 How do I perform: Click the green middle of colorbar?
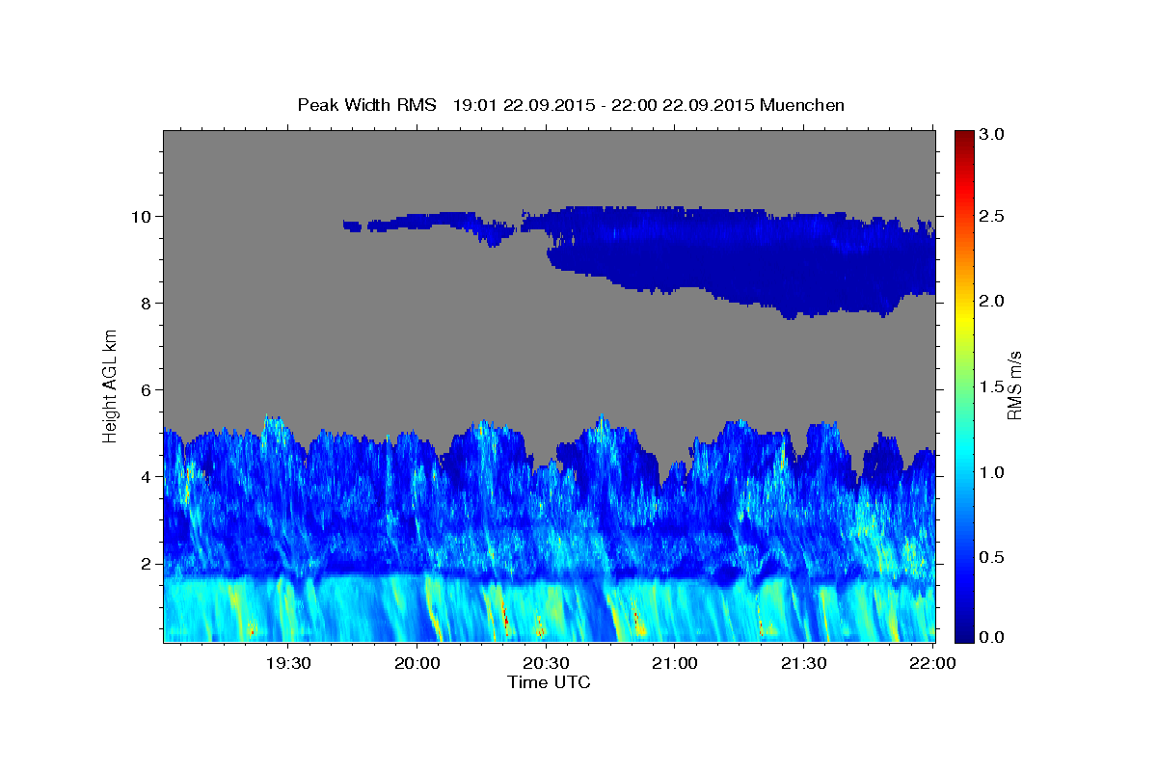tap(963, 385)
